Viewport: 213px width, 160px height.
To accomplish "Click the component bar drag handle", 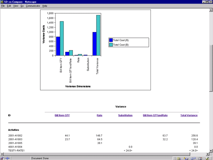I will coord(174,158).
